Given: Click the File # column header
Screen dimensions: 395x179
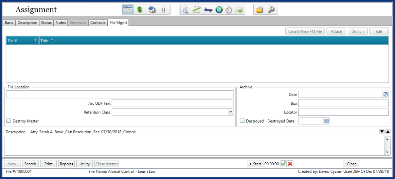Looking at the screenshot, I should point(22,41).
